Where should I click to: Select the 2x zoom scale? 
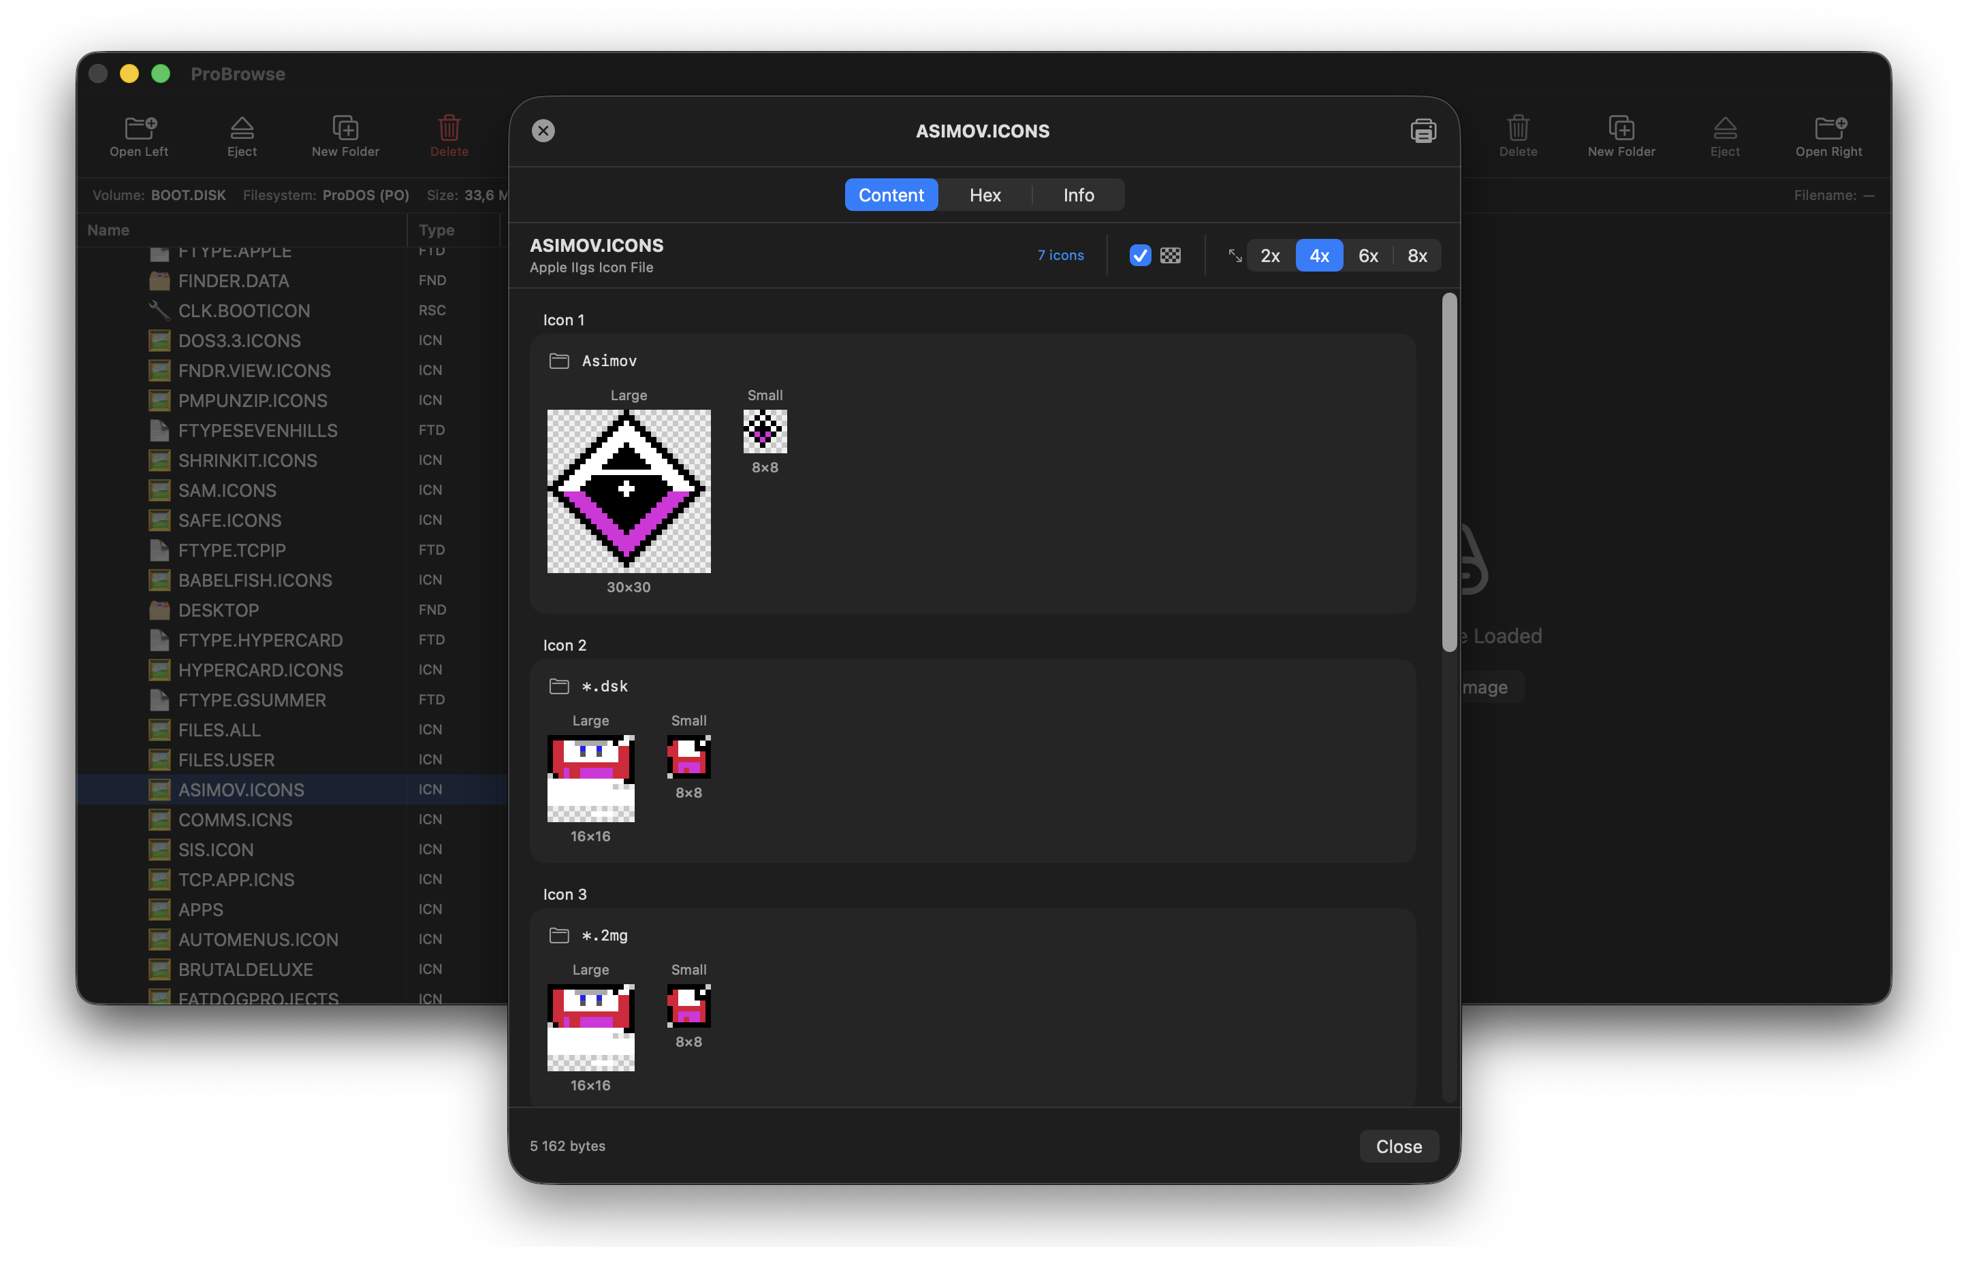(1270, 255)
